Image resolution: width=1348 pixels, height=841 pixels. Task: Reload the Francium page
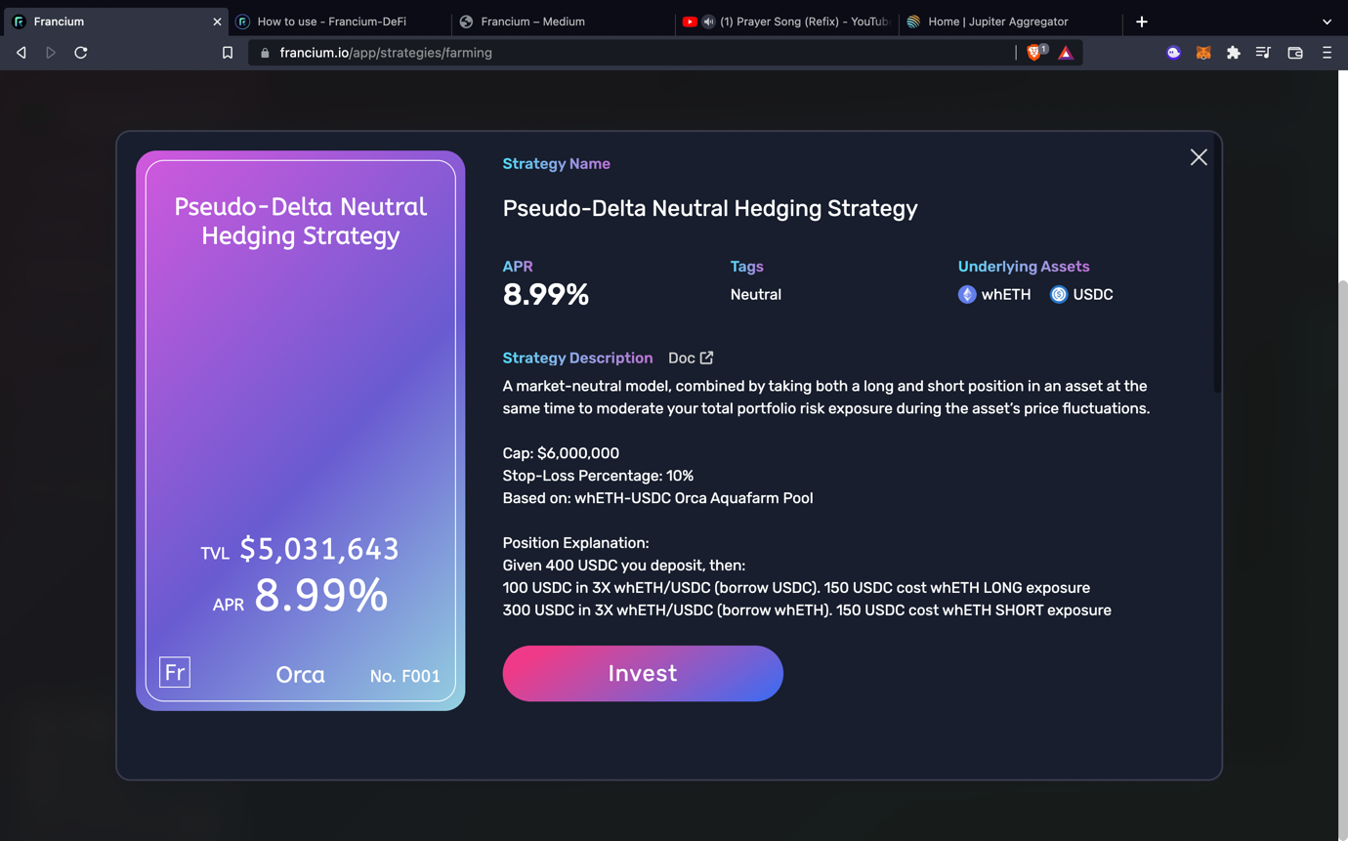click(81, 53)
